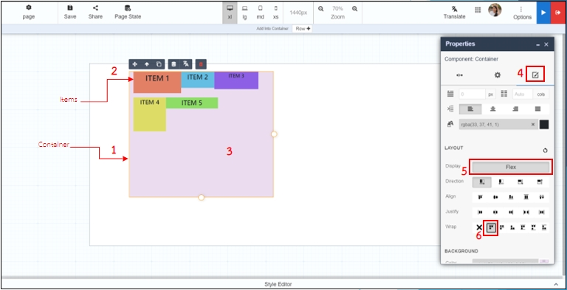
Task: Click the blue play preview button
Action: point(543,13)
